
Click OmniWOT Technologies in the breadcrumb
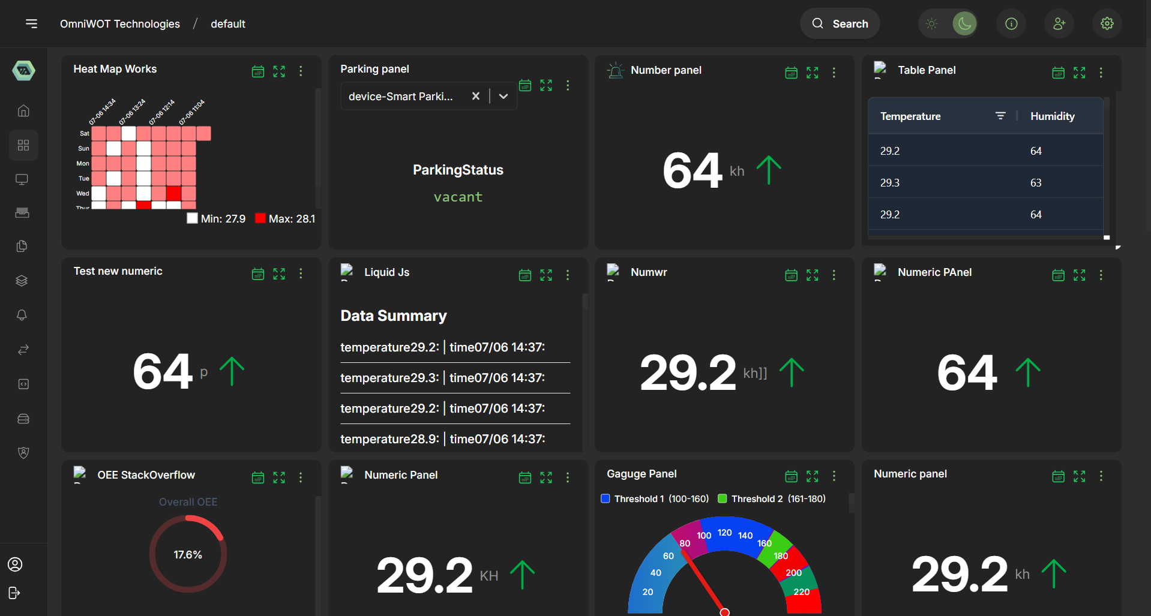pos(120,24)
